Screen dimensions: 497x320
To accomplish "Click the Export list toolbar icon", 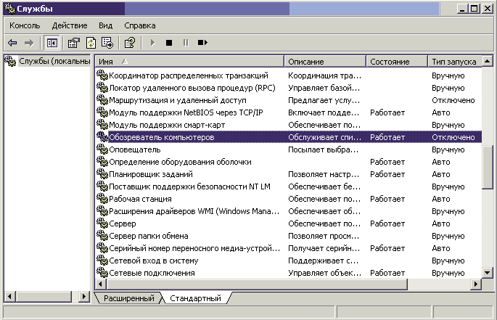I will (107, 43).
